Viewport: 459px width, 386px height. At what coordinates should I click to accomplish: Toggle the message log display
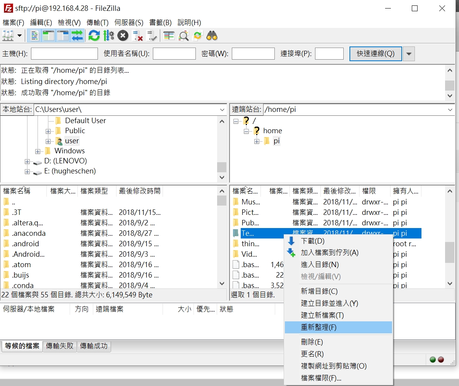[x=35, y=36]
